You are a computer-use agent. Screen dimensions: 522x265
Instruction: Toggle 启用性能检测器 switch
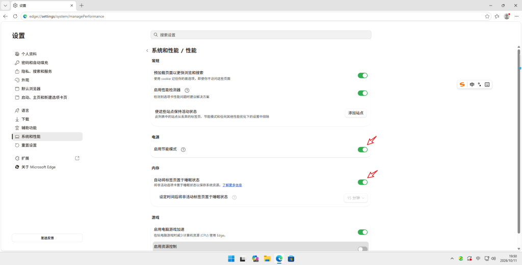point(362,93)
